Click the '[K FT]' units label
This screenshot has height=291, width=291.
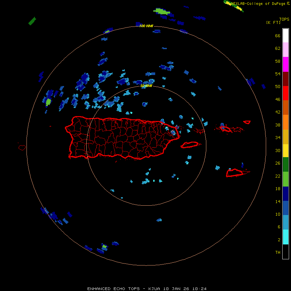pos(273,22)
